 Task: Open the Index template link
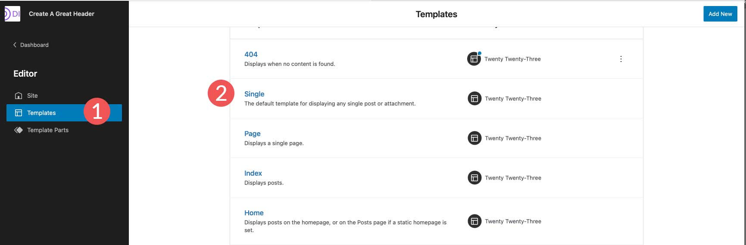point(253,173)
